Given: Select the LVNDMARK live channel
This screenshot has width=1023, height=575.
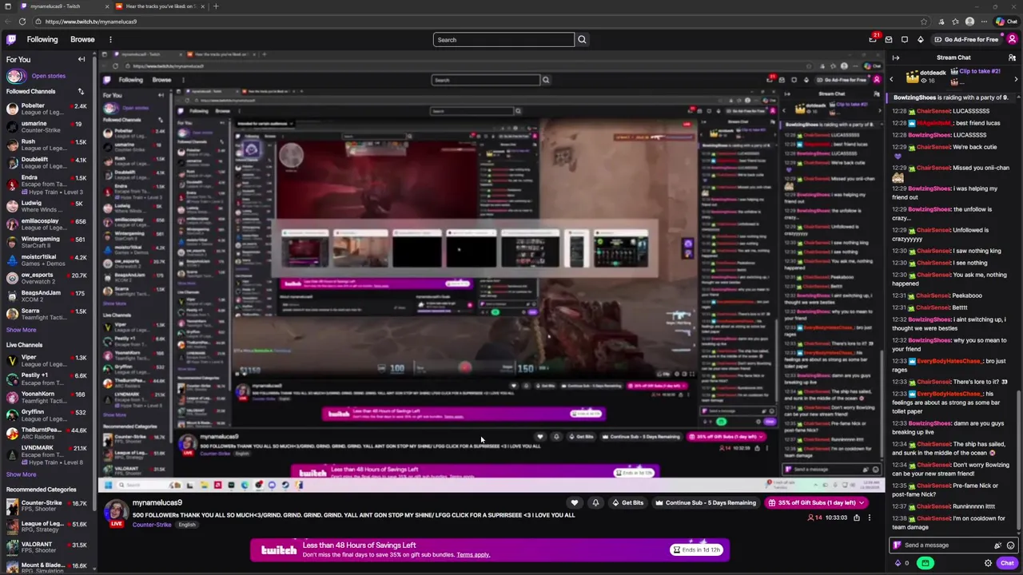Looking at the screenshot, I should pyautogui.click(x=46, y=454).
